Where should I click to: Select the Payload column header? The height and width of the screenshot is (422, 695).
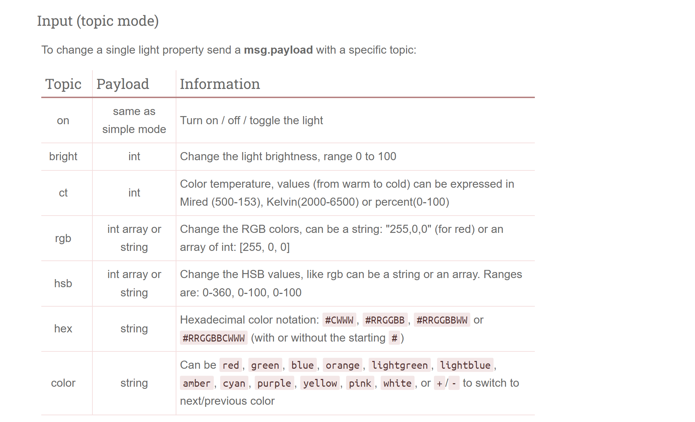(x=122, y=84)
